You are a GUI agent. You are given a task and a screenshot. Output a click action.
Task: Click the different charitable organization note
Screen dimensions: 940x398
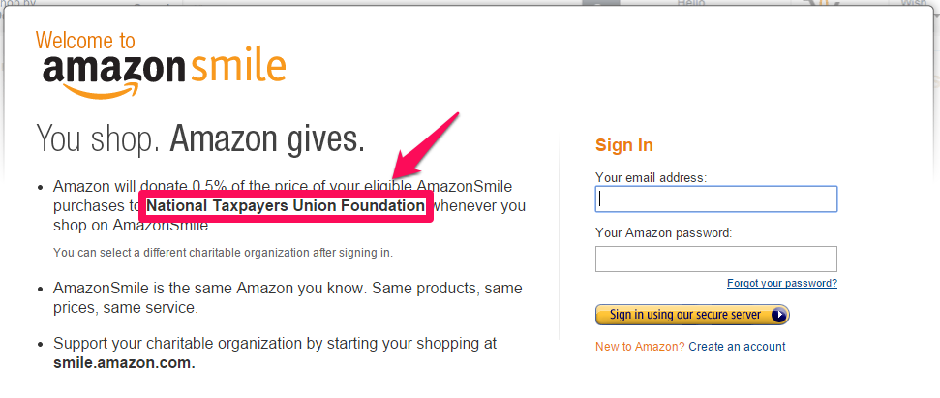pos(223,253)
